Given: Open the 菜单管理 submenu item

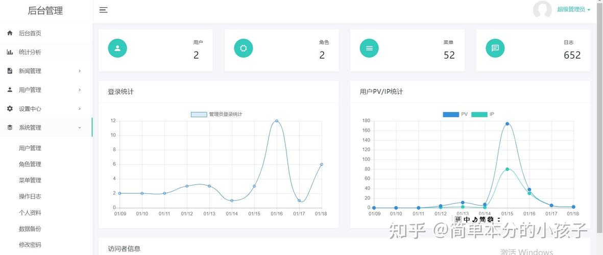Looking at the screenshot, I should [x=30, y=181].
